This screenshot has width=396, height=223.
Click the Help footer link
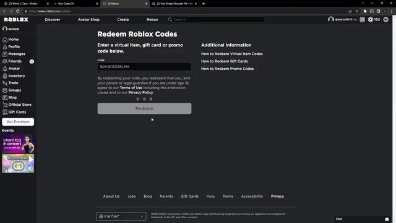tap(210, 196)
